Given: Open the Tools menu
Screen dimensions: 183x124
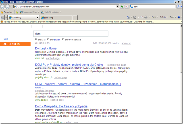Looking at the screenshot, I should point(173,17).
